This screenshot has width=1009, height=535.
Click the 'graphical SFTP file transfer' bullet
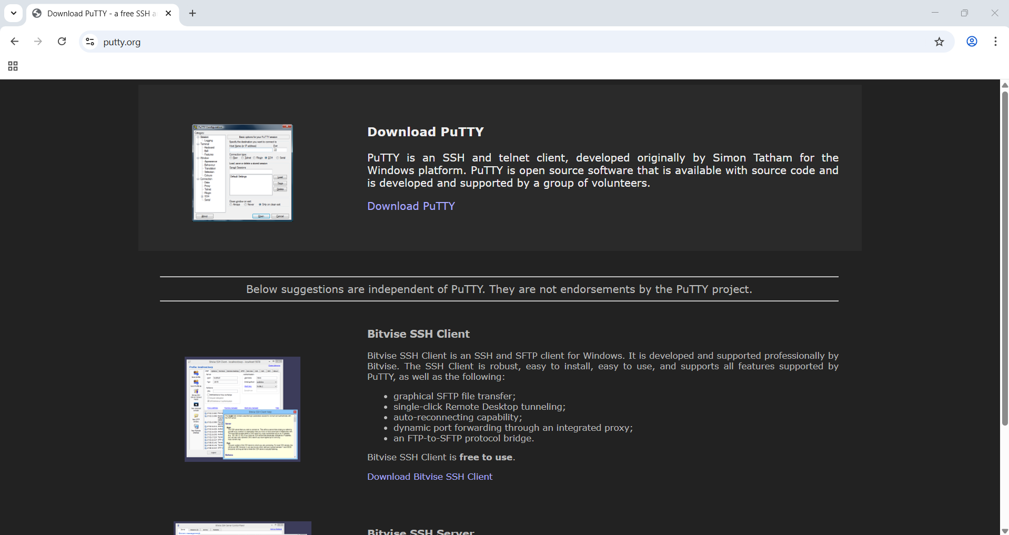[x=455, y=396]
